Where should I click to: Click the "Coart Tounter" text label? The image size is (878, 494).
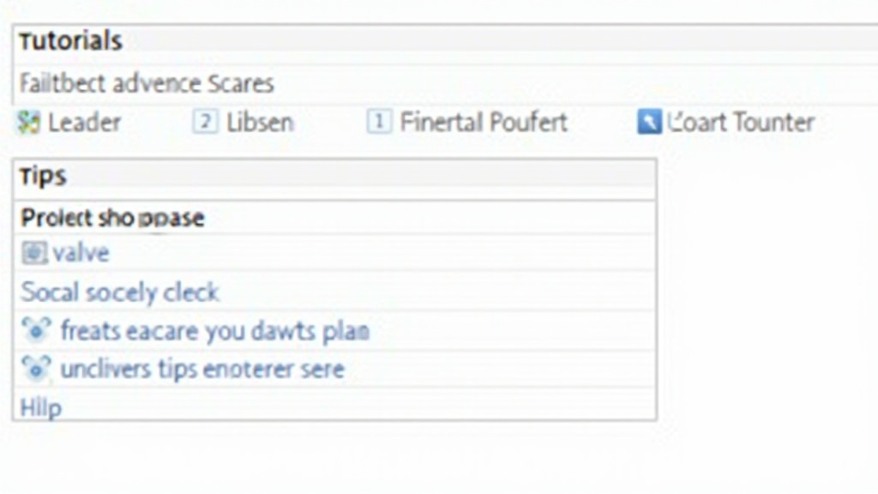pyautogui.click(x=739, y=123)
